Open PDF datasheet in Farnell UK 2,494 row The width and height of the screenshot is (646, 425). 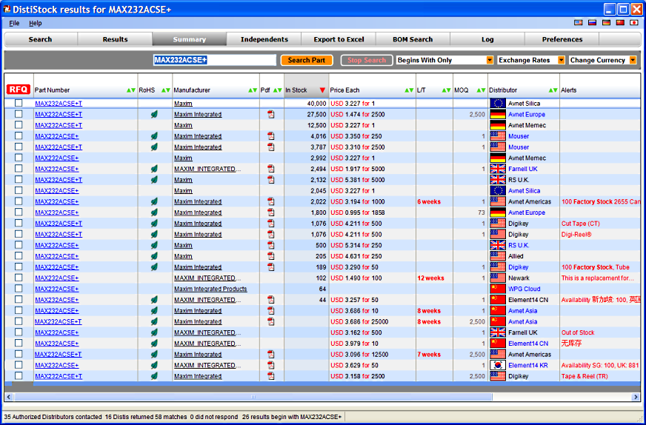(270, 168)
